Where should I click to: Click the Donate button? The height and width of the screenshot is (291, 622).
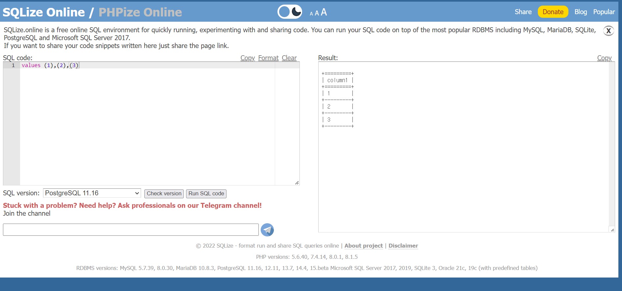(553, 12)
